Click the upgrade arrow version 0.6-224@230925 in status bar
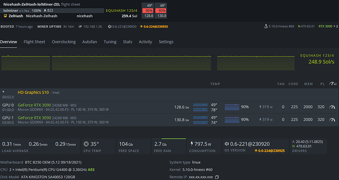 coord(154,27)
